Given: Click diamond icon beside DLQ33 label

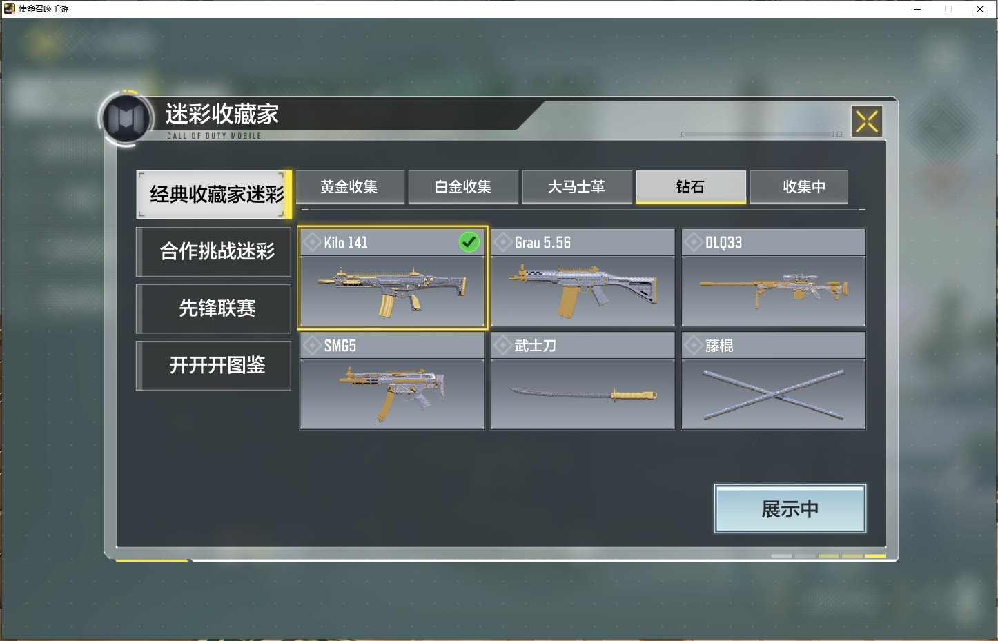Looking at the screenshot, I should click(694, 242).
